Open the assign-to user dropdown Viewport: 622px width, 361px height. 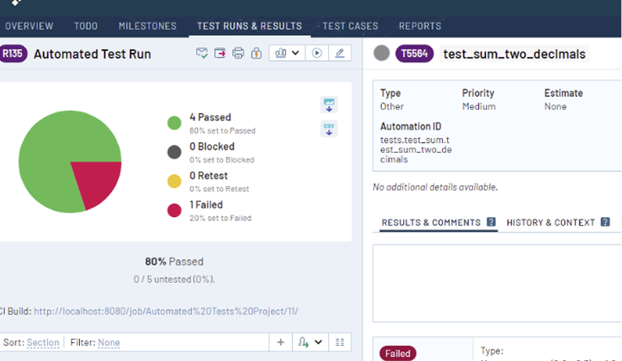coord(310,342)
